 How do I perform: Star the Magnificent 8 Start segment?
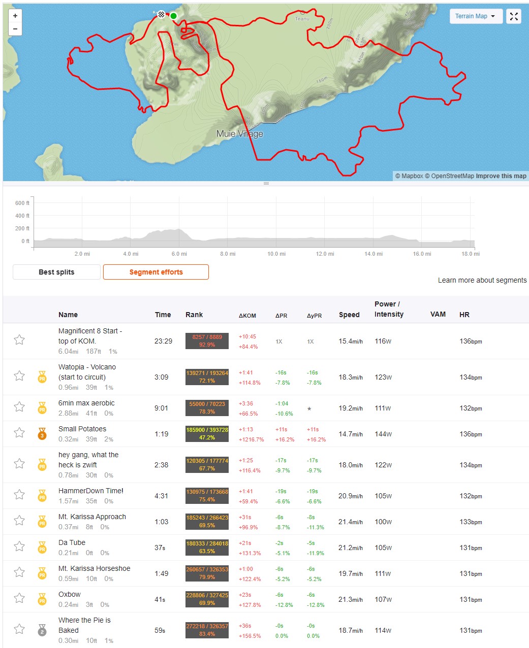pyautogui.click(x=19, y=340)
